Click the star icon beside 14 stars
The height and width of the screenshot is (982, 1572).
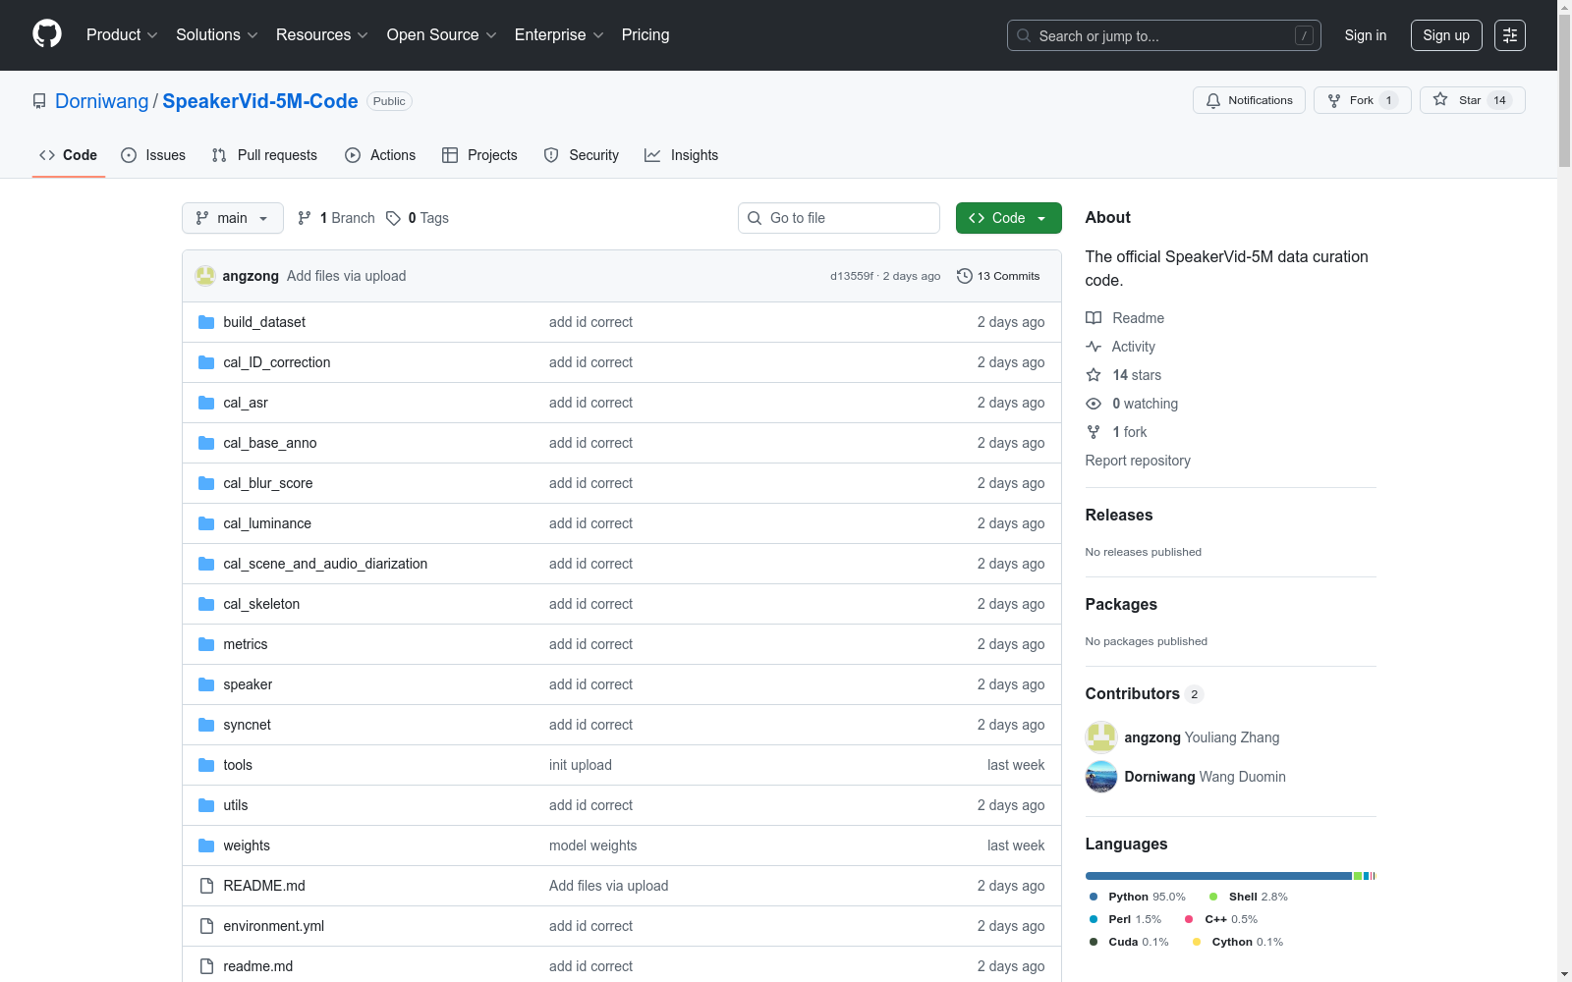click(x=1094, y=375)
